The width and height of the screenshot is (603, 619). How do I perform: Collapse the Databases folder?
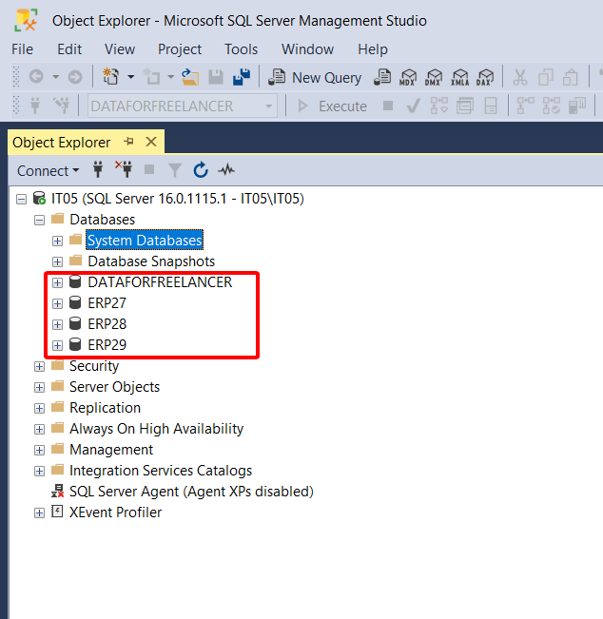point(40,220)
